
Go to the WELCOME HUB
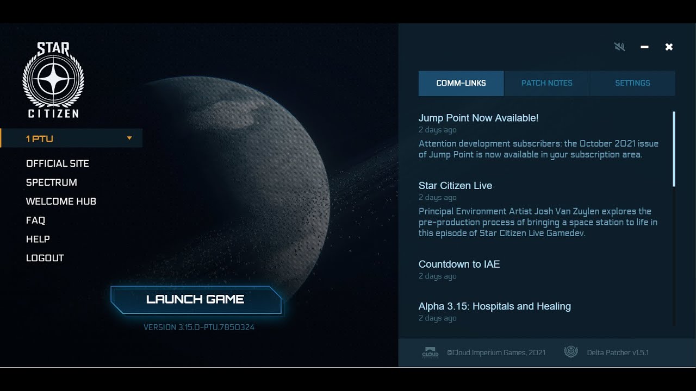[x=61, y=201]
